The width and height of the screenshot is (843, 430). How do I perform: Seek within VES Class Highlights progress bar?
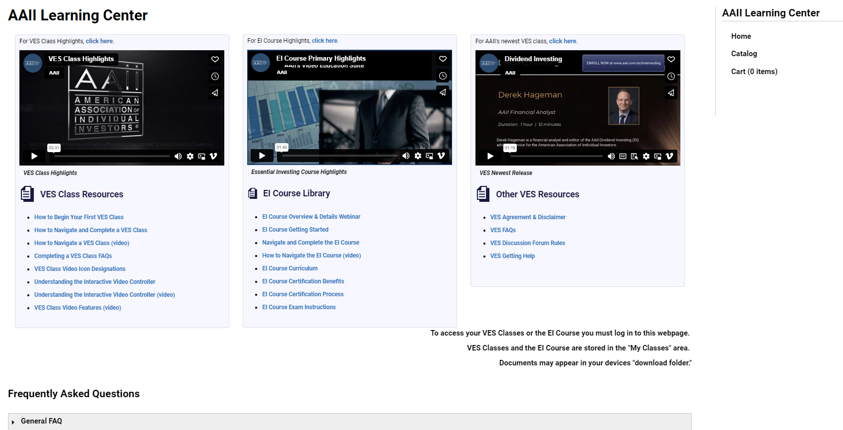pos(112,156)
